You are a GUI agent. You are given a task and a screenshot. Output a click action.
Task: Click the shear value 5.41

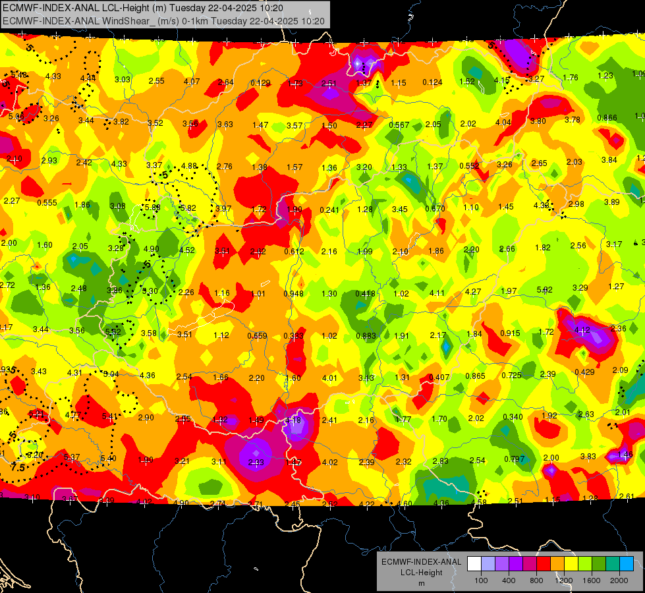109,416
